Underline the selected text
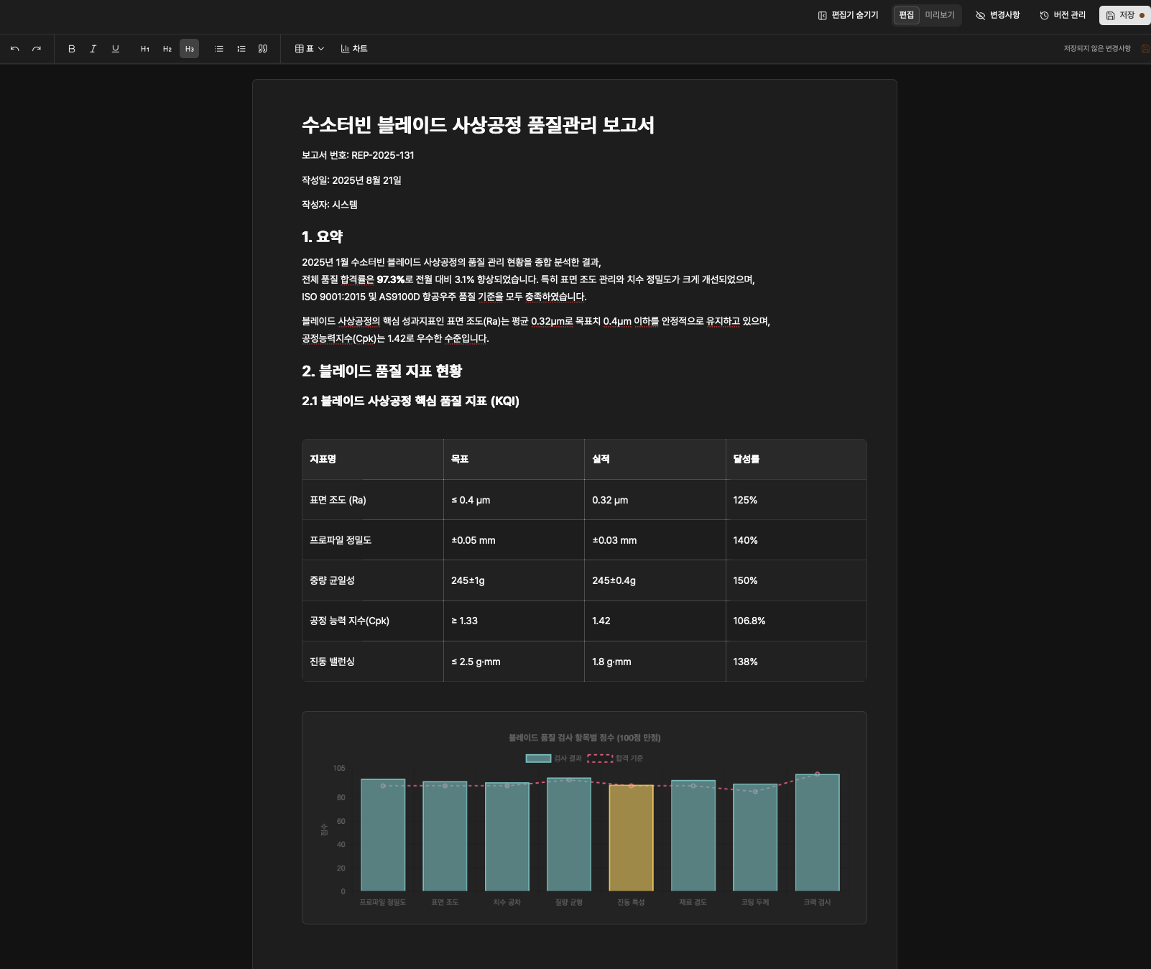Image resolution: width=1151 pixels, height=969 pixels. [x=115, y=49]
